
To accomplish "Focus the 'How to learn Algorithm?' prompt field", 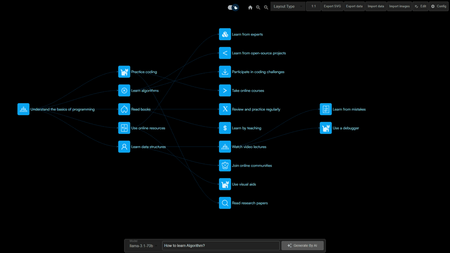I will [x=221, y=246].
